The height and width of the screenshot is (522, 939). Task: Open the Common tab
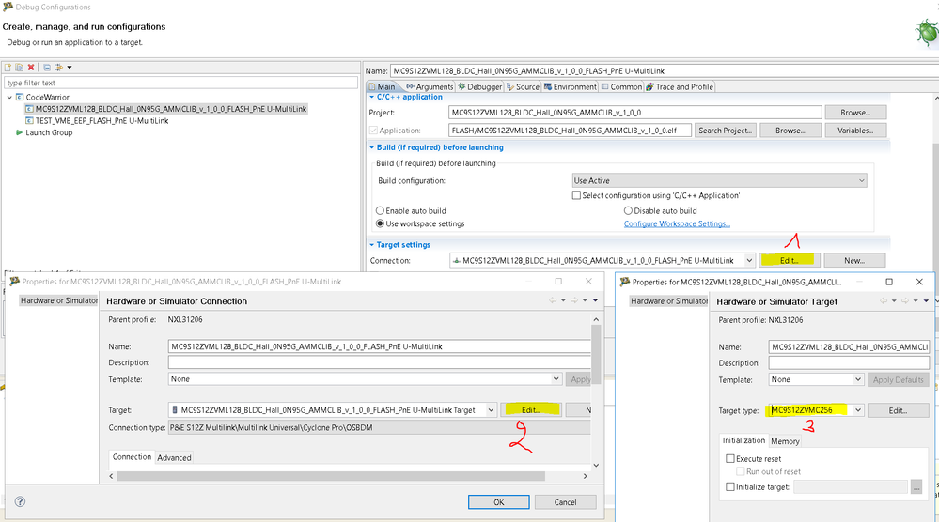click(621, 86)
